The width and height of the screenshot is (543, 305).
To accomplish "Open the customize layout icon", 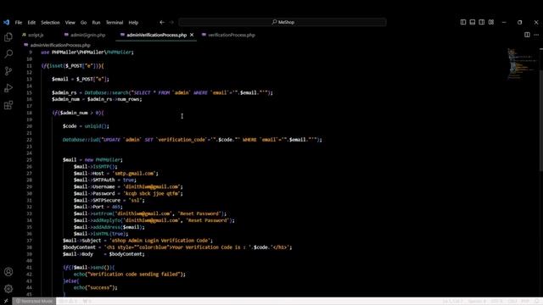I will point(491,22).
